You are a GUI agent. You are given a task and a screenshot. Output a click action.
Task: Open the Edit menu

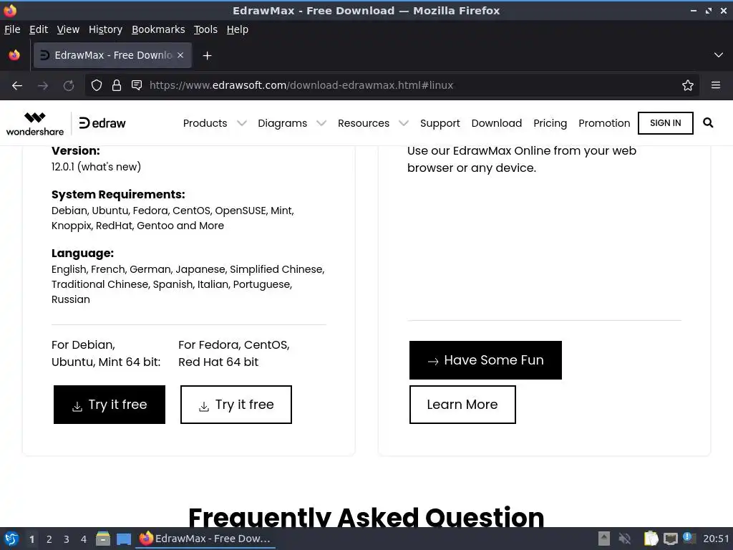click(39, 29)
